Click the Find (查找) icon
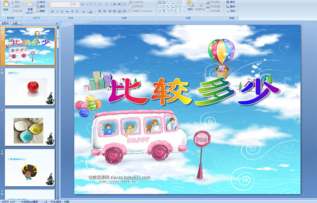Screen dimensions: 317x203 point(232,2)
